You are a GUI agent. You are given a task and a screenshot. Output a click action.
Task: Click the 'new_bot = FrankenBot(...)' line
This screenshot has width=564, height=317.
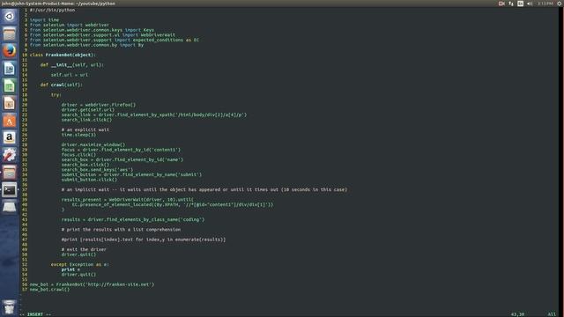pyautogui.click(x=92, y=284)
